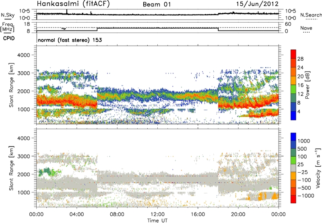Image resolution: width=322 pixels, height=223 pixels.
Task: Select the Velocity [m s-1] colorbar title
Action: point(318,168)
